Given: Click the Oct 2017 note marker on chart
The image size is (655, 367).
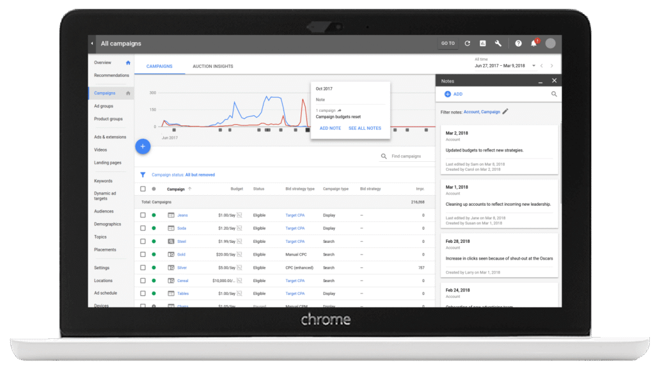Looking at the screenshot, I should coord(308,130).
